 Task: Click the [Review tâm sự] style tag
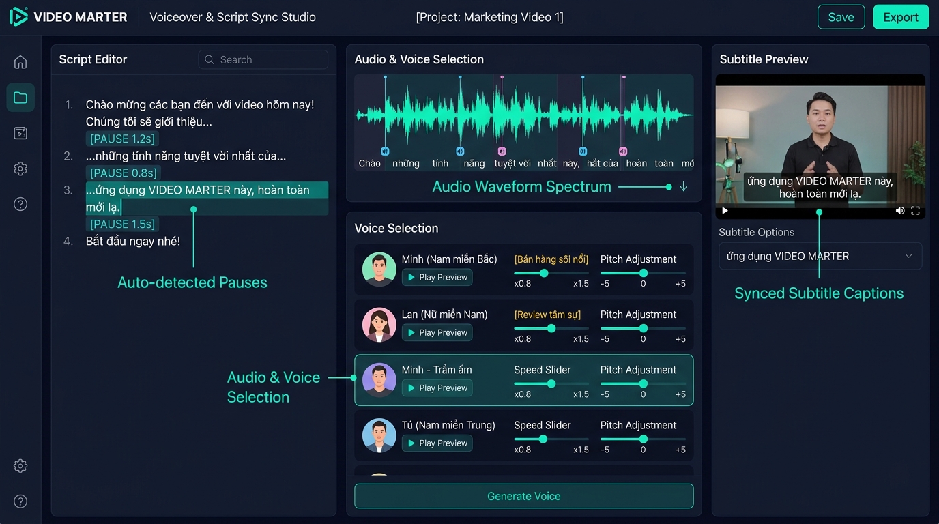coord(547,315)
